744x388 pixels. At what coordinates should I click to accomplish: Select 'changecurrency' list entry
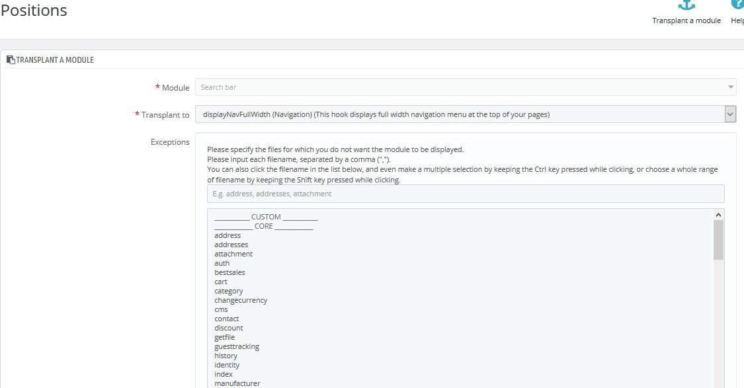(241, 300)
